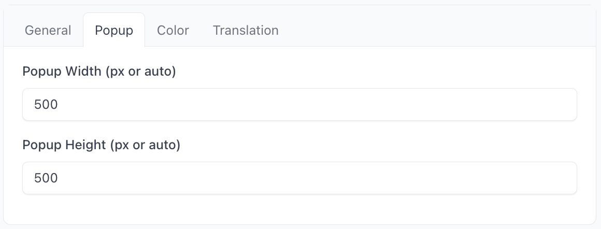601x229 pixels.
Task: Click "(px or auto)" text after Popup Width
Action: click(x=140, y=71)
